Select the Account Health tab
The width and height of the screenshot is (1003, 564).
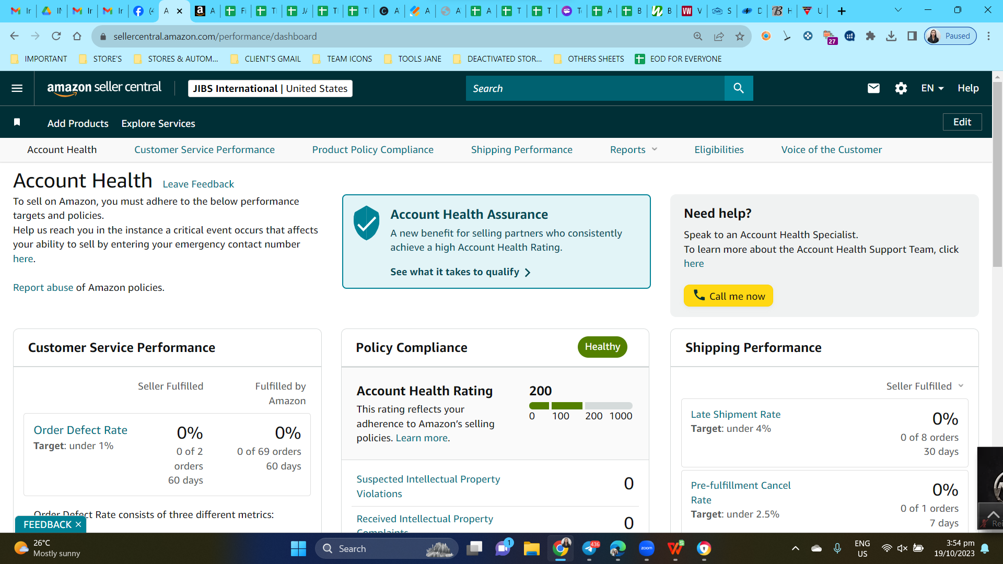[62, 150]
